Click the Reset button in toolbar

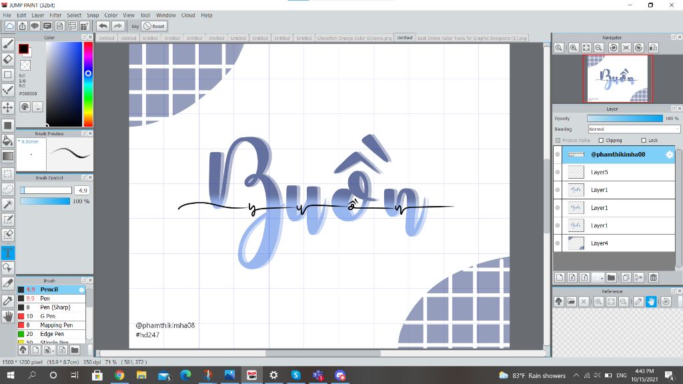[154, 26]
